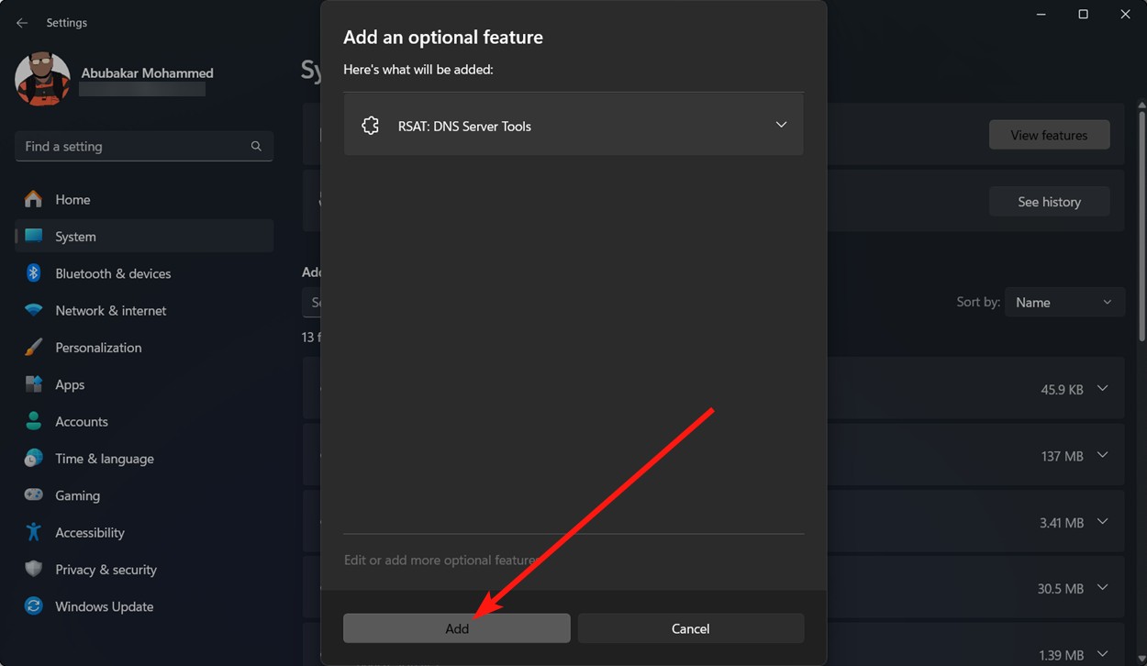Select the System tab in sidebar
Screen dimensions: 1147x666
[x=75, y=236]
